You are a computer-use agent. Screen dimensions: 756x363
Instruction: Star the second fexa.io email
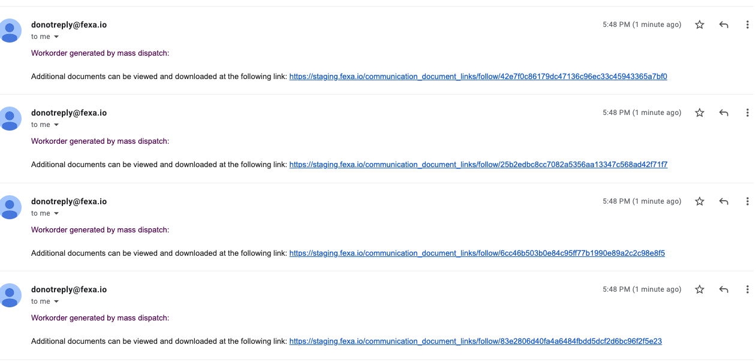click(700, 113)
